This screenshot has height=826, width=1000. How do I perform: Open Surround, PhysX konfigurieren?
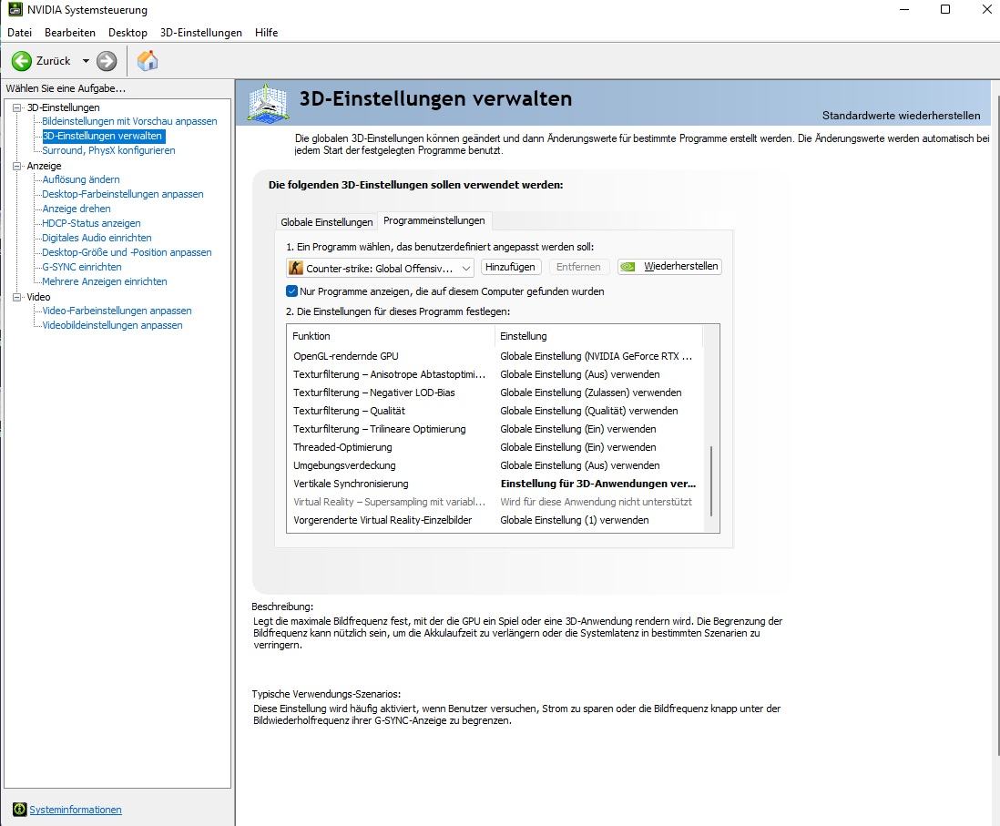click(x=108, y=150)
